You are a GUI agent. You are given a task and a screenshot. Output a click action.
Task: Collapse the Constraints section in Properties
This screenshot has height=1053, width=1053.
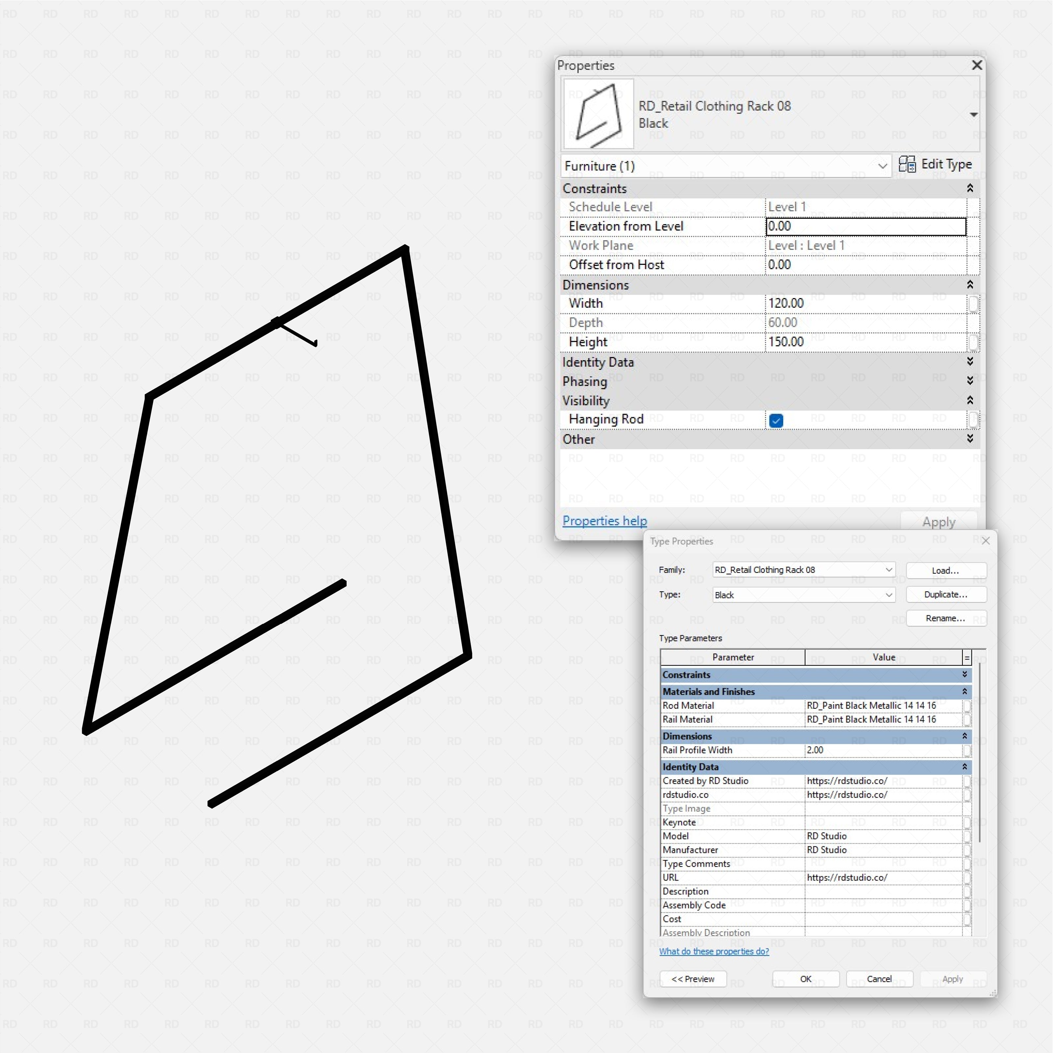click(970, 189)
